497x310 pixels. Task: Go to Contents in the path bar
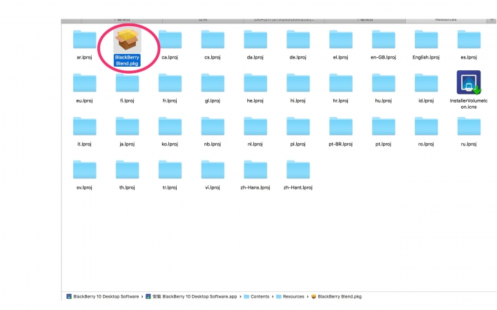tap(256, 296)
